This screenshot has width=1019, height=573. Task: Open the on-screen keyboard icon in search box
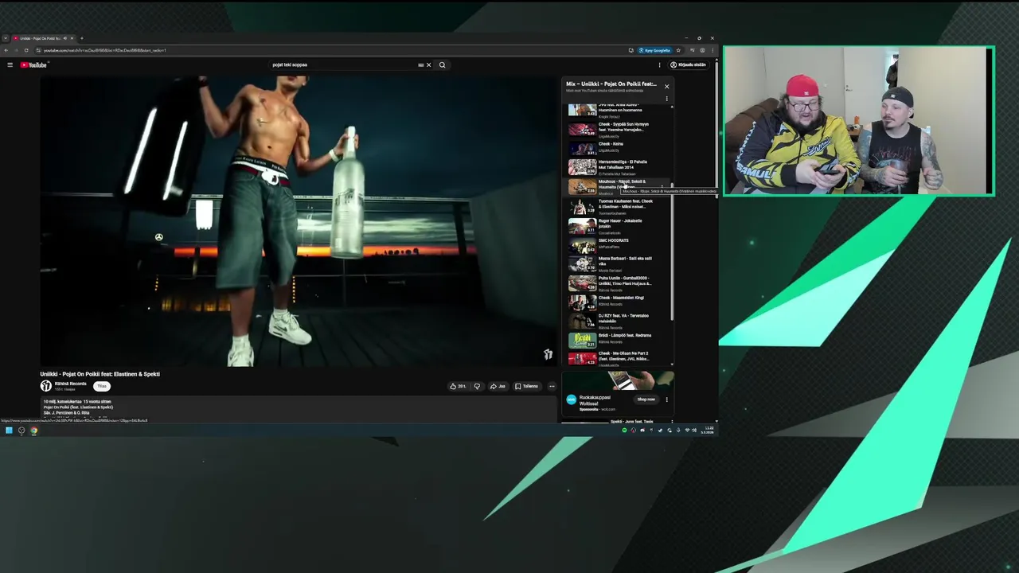click(420, 65)
